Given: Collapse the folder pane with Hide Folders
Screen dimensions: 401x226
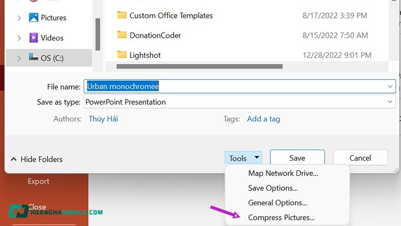Looking at the screenshot, I should 37,159.
